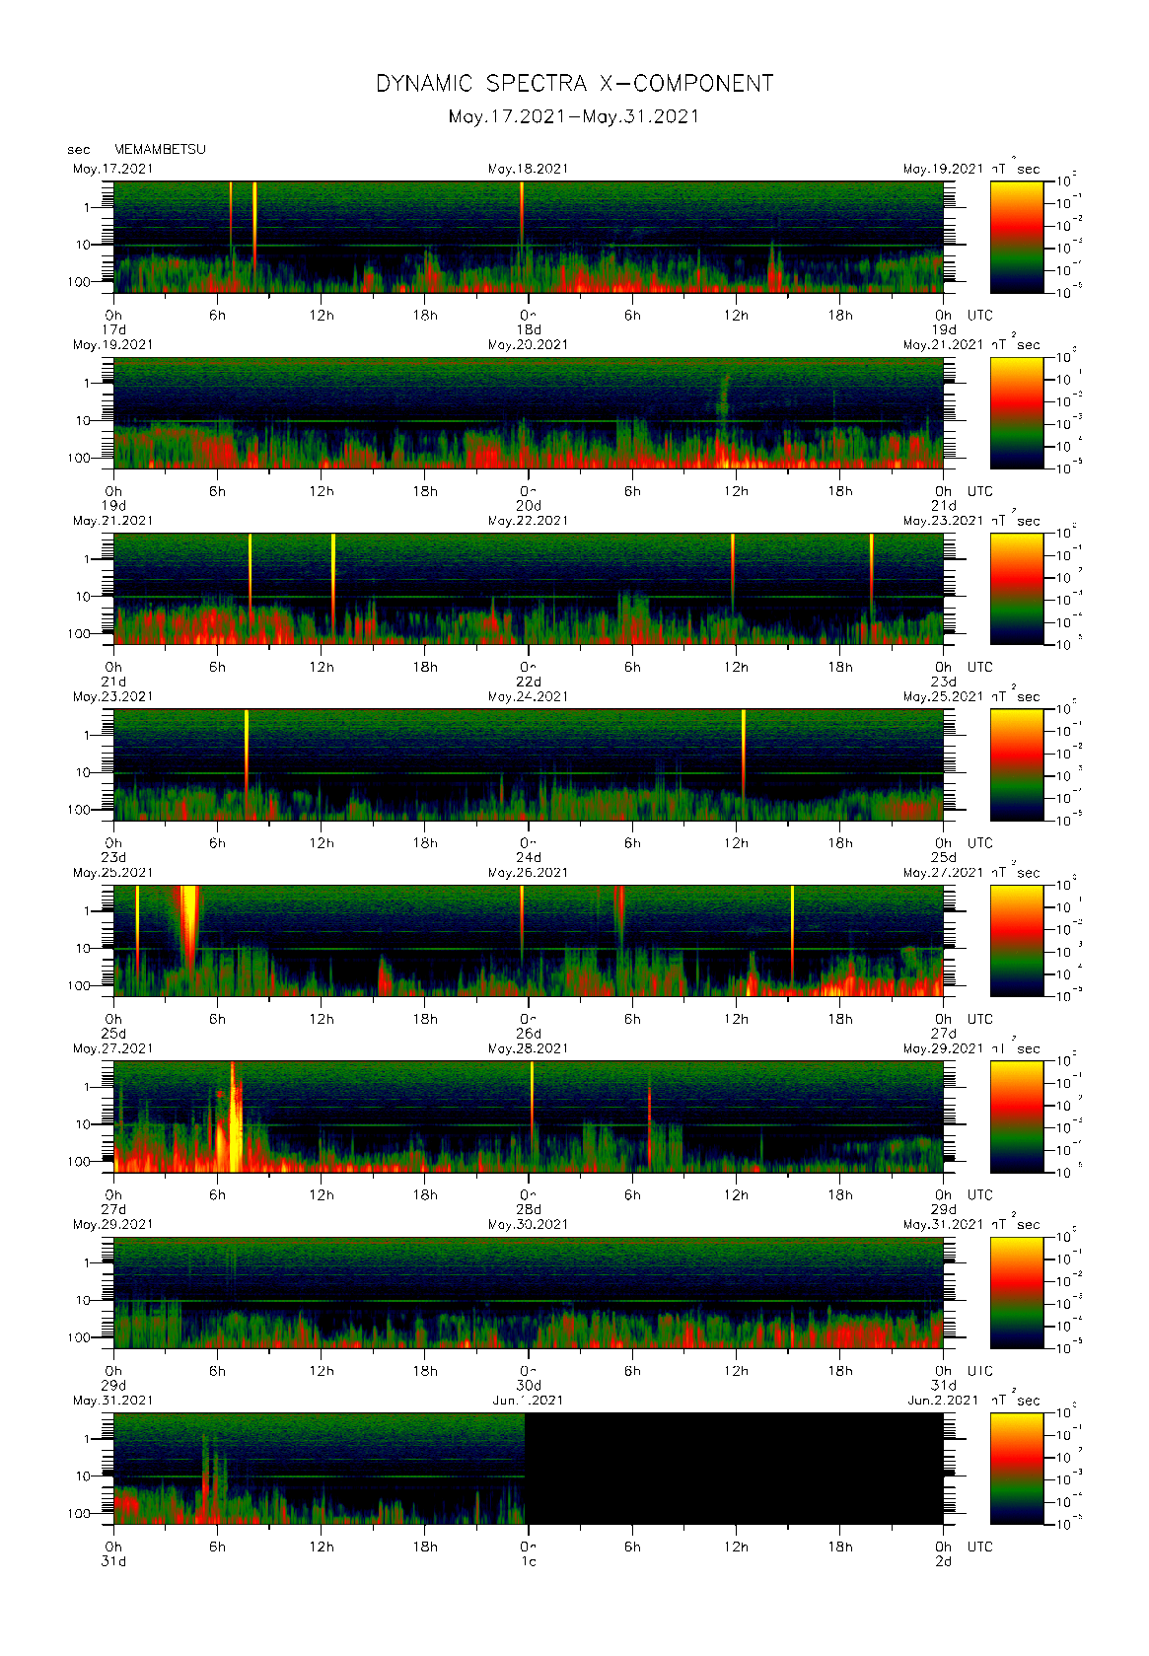1149x1656 pixels.
Task: Click the 'May.30.2021' center date label
Action: pyautogui.click(x=529, y=1224)
